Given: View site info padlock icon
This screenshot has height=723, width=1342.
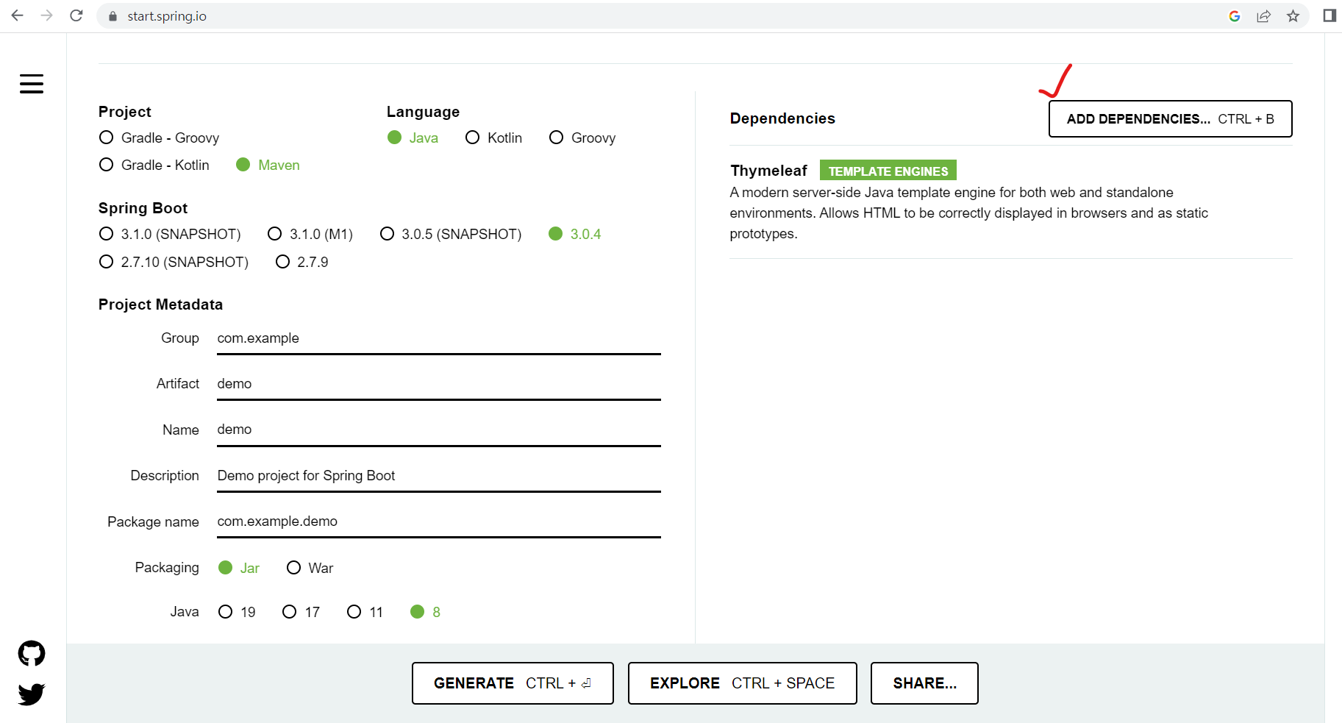Looking at the screenshot, I should (x=113, y=16).
